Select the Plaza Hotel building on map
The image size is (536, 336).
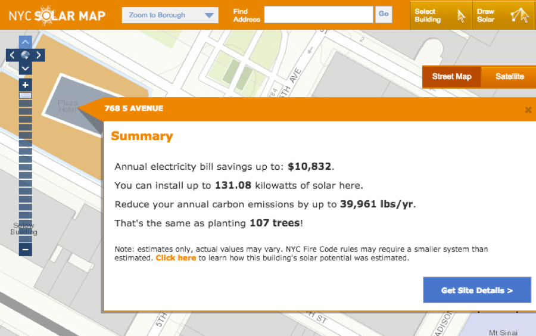click(67, 99)
